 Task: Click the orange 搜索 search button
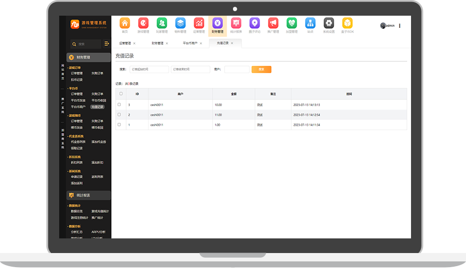click(261, 69)
